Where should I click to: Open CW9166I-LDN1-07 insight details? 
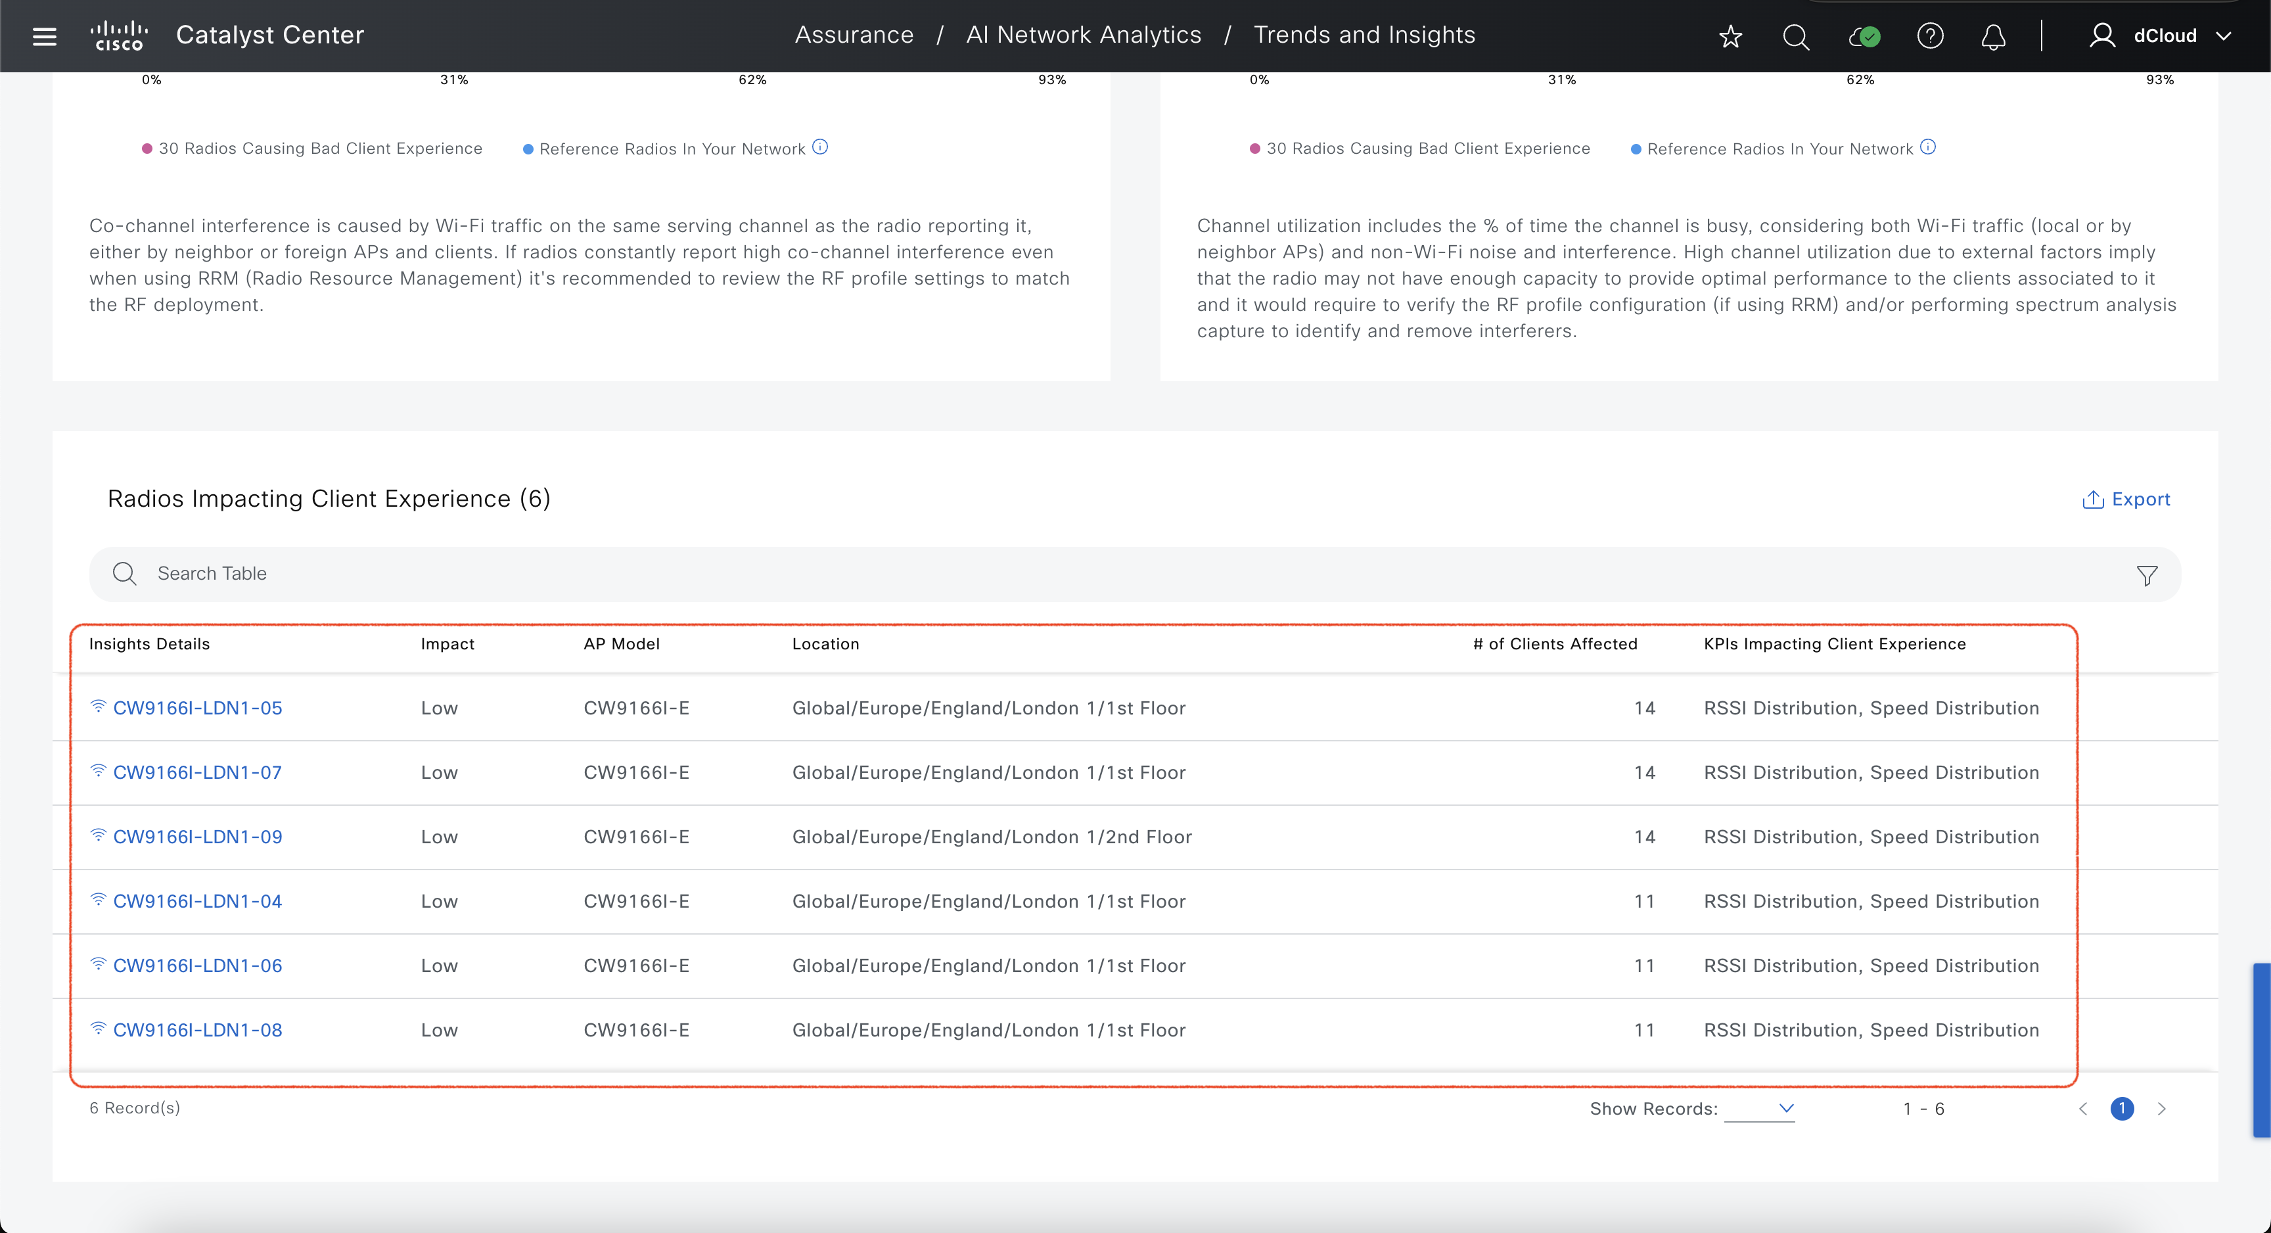pyautogui.click(x=198, y=773)
